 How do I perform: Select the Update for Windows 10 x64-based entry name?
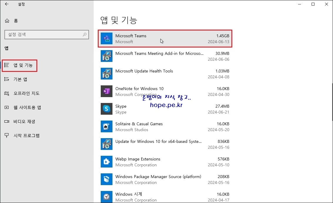click(x=159, y=141)
